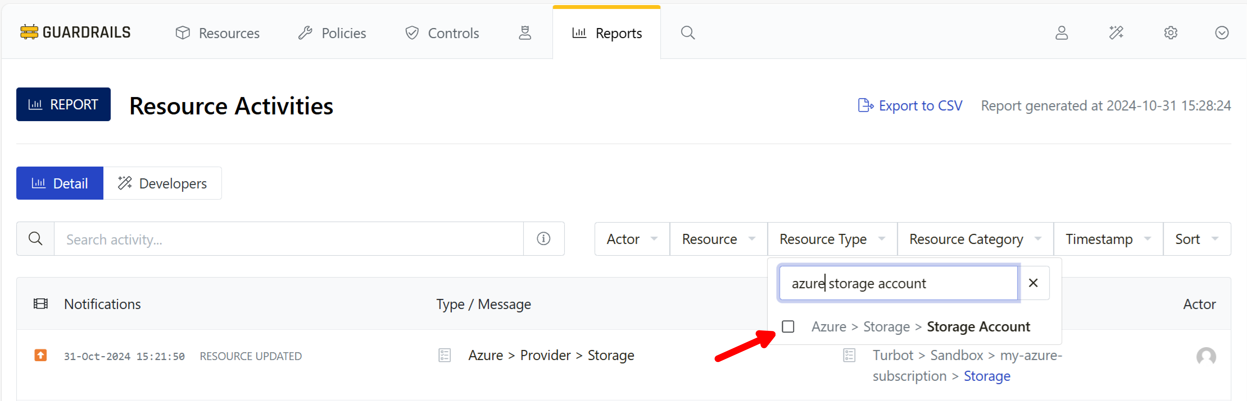
Task: Click the search magnifier icon in top navigation
Action: 687,33
